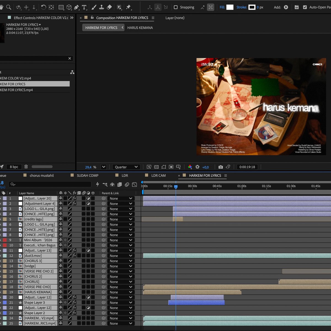This screenshot has width=331, height=331.
Task: Toggle fx switch on Shape Layer 2
Action: click(74, 313)
